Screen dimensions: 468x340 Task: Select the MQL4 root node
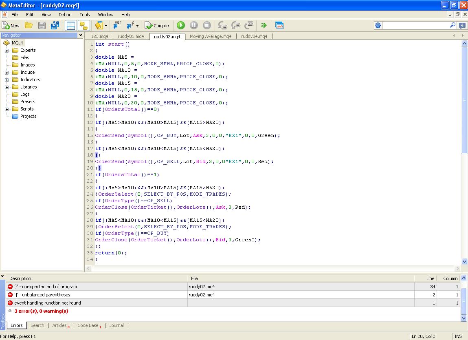[x=17, y=43]
